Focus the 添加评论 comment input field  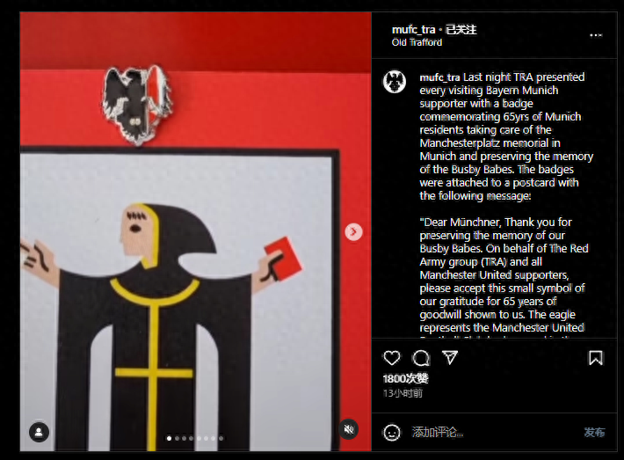pyautogui.click(x=493, y=432)
